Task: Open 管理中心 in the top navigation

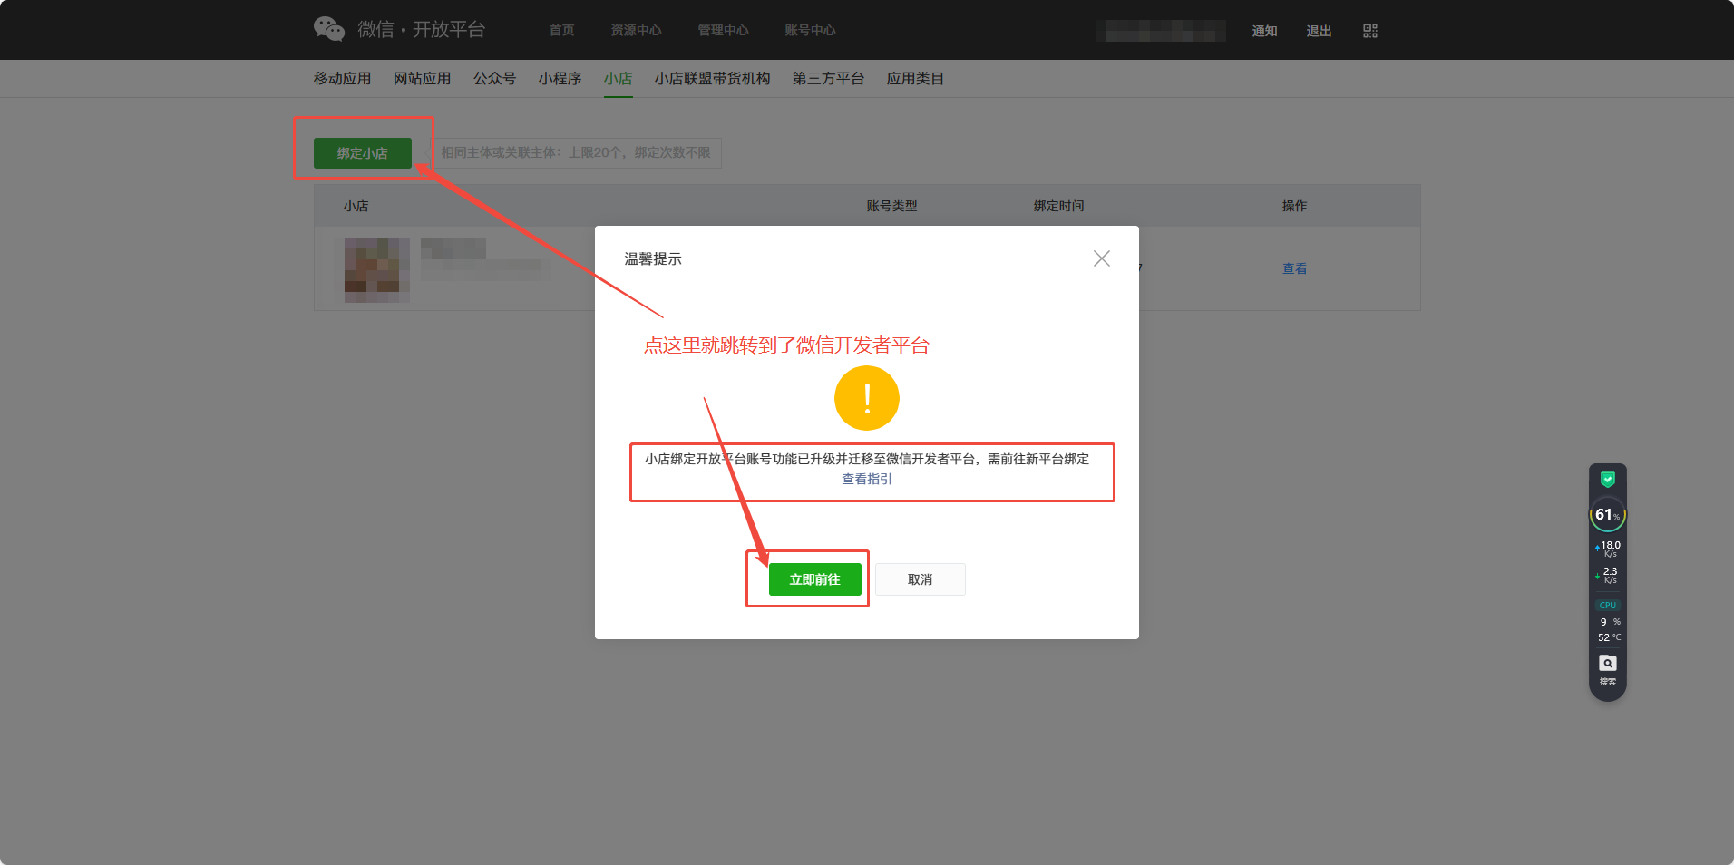Action: 723,31
